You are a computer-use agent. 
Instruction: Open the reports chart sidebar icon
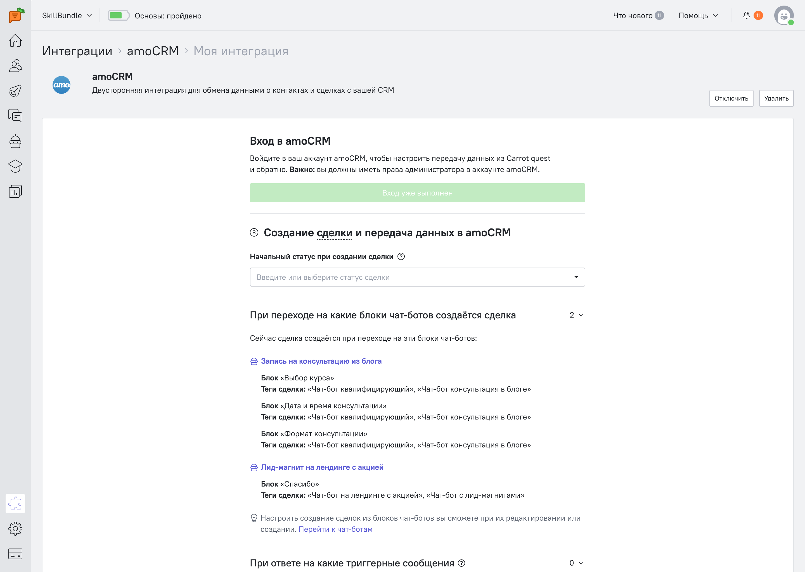(15, 191)
